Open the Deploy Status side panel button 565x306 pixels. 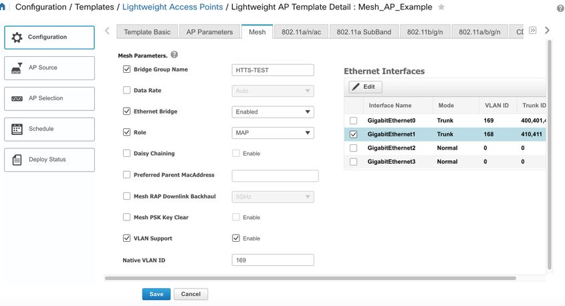(x=49, y=160)
